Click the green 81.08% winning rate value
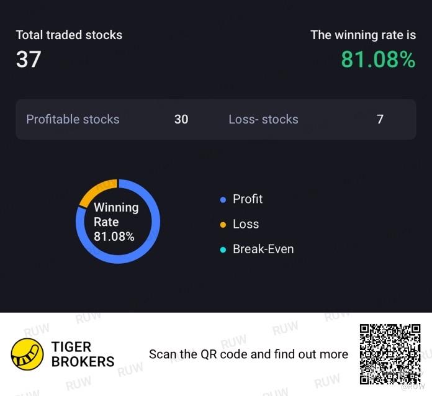The width and height of the screenshot is (432, 396). 378,60
